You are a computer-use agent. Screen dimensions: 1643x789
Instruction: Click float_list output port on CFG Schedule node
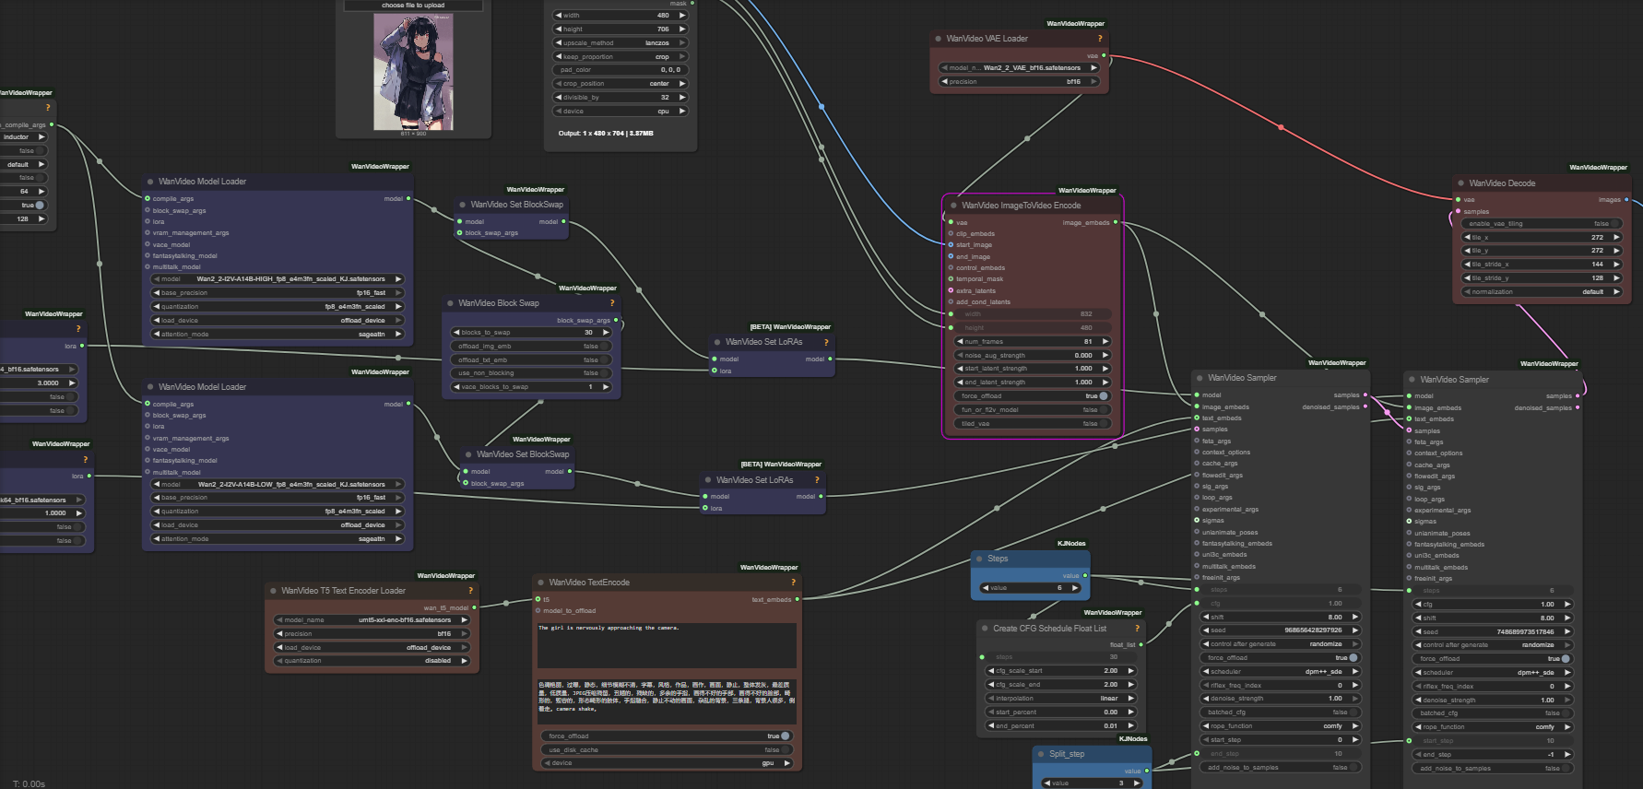point(1141,644)
